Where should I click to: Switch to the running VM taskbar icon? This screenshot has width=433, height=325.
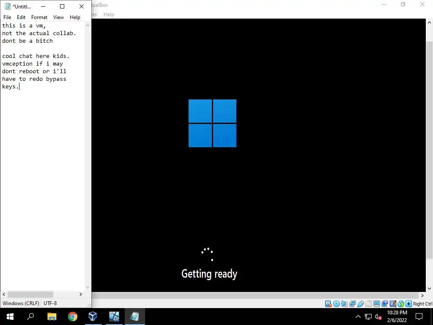[114, 317]
